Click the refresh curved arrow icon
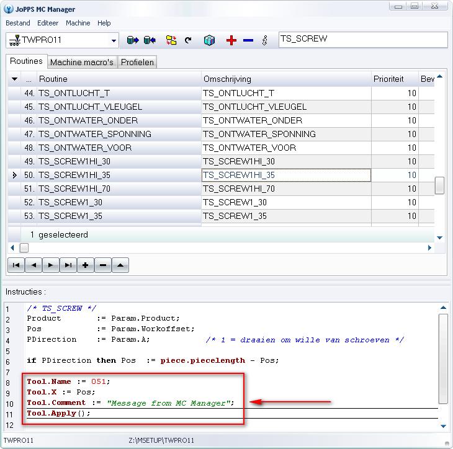Viewport: 453px width, 449px height. coord(188,40)
